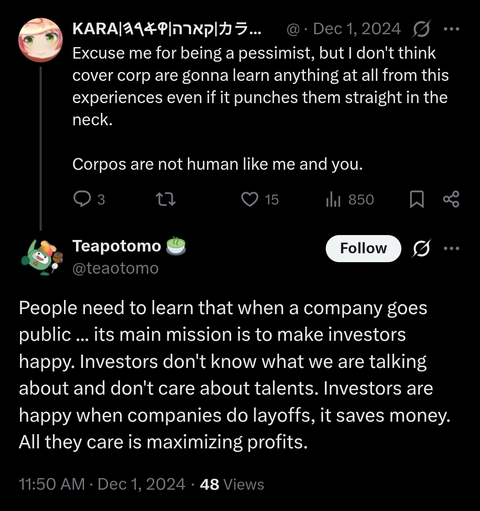This screenshot has width=480, height=511.
Task: Repost KARA's tweet
Action: [166, 199]
